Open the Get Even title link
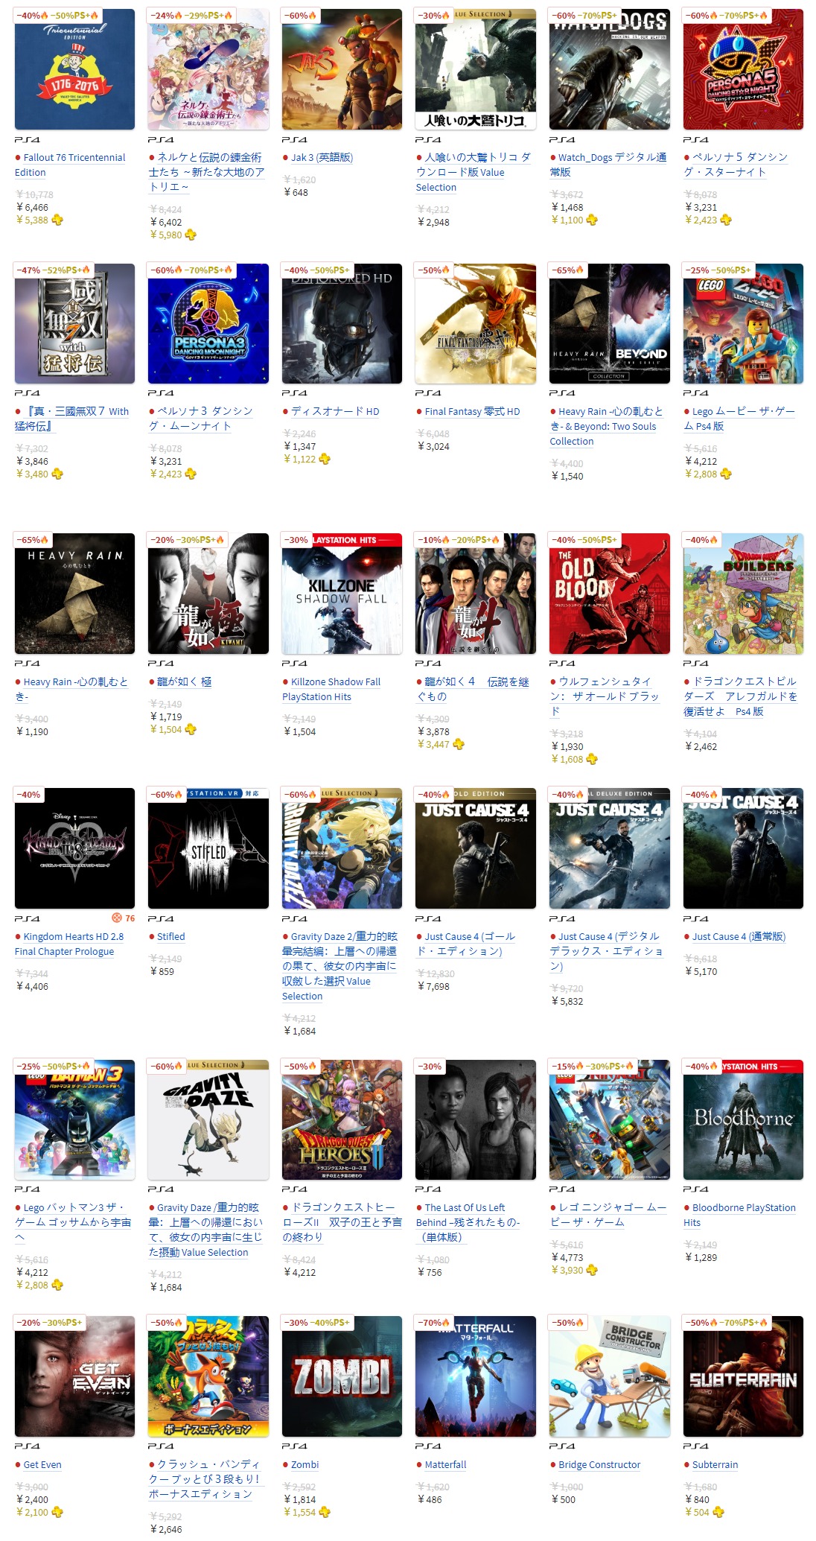The height and width of the screenshot is (1541, 816). 42,1464
